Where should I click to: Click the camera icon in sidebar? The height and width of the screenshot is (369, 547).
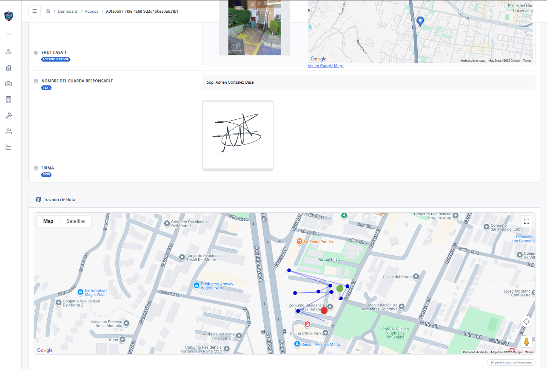pos(9,84)
